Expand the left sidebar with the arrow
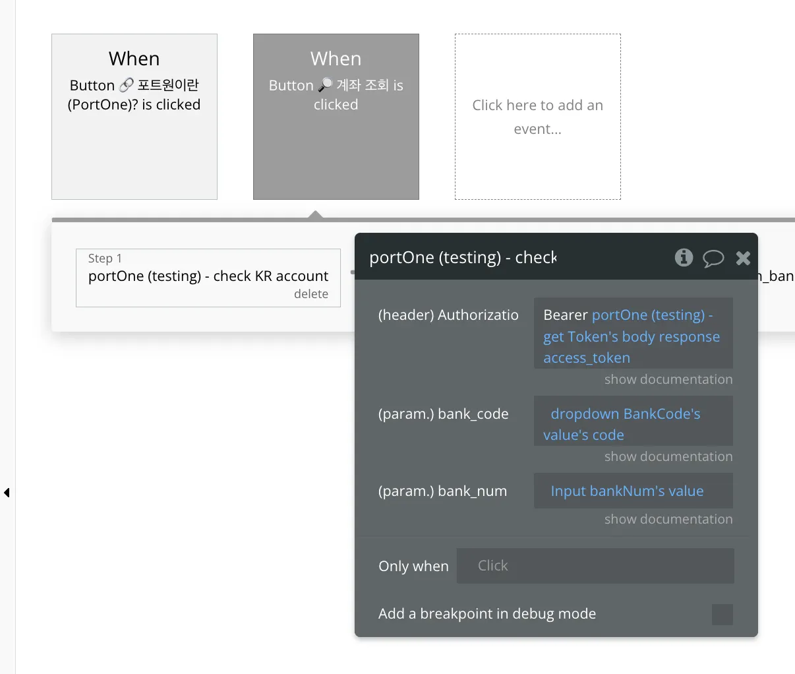This screenshot has height=674, width=795. click(x=7, y=493)
